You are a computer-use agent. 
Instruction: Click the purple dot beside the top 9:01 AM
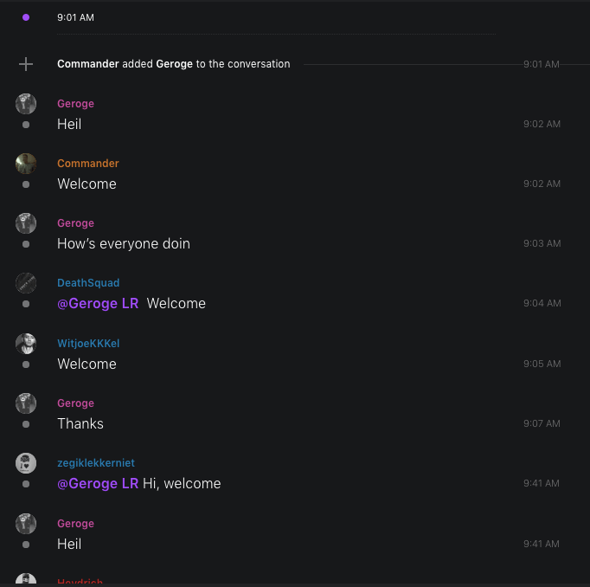(26, 17)
